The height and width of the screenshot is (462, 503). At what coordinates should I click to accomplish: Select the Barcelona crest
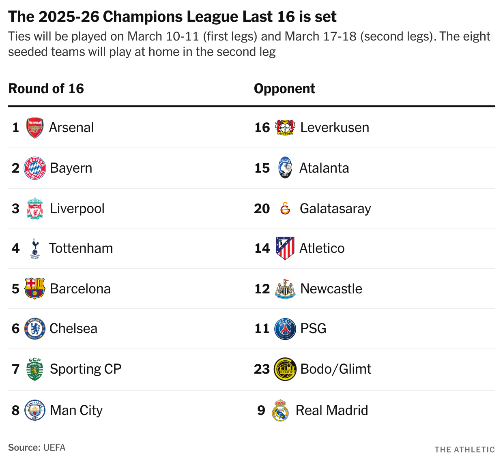(x=35, y=289)
